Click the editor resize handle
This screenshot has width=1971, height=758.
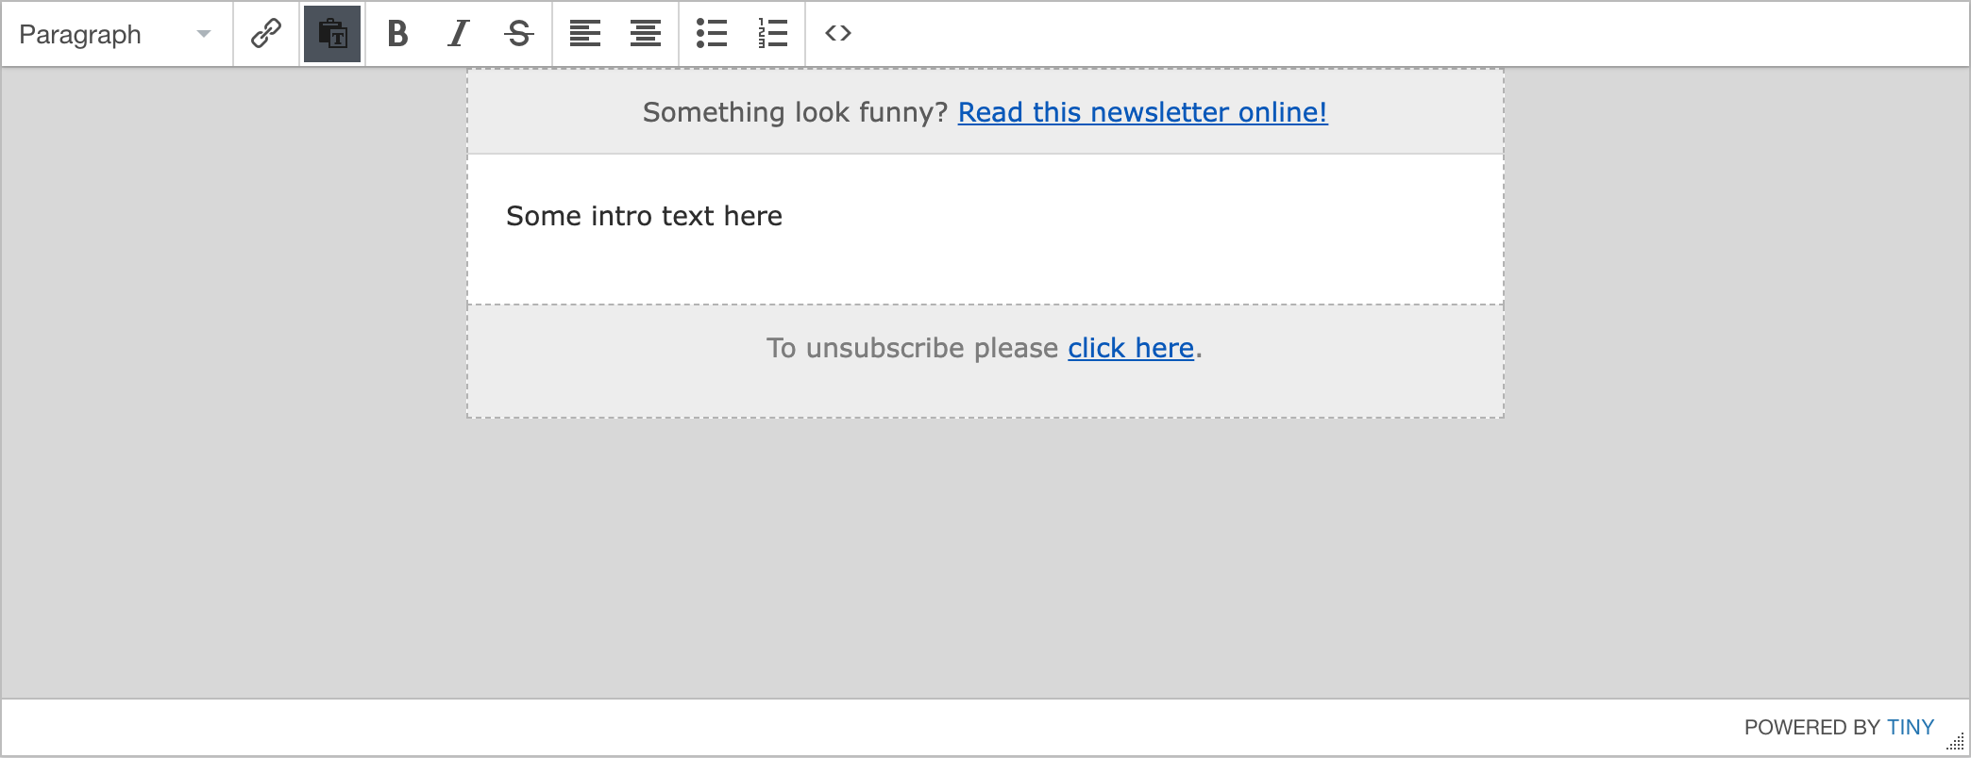tap(1956, 742)
